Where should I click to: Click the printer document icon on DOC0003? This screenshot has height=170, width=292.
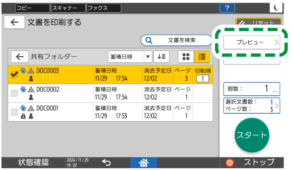pos(23,71)
